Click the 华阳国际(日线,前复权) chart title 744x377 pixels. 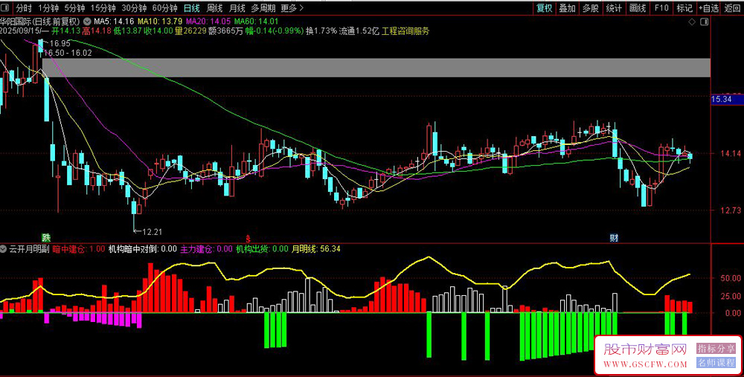point(40,22)
